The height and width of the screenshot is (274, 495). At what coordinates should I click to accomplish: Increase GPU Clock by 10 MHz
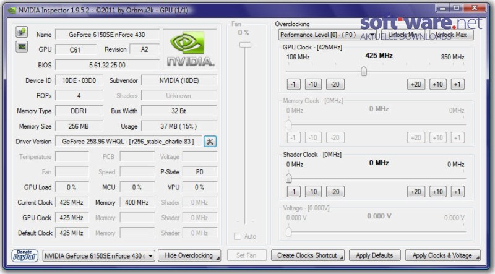click(x=438, y=84)
